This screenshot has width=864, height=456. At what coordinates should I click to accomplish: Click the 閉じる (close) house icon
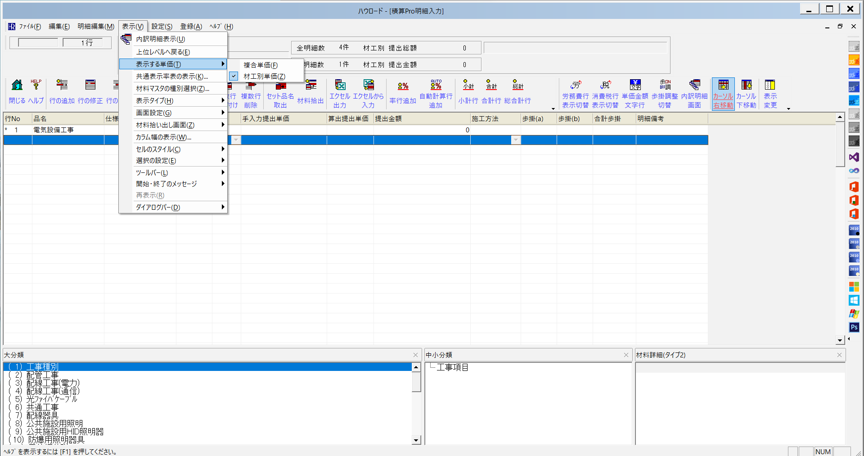(17, 86)
